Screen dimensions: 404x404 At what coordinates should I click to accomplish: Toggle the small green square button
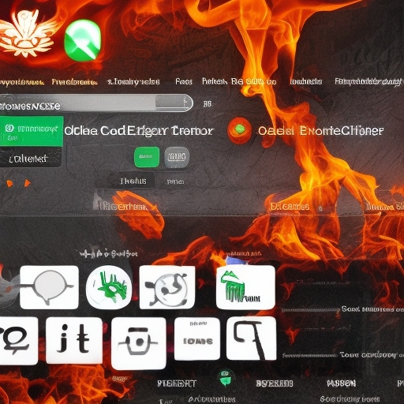coord(147,157)
